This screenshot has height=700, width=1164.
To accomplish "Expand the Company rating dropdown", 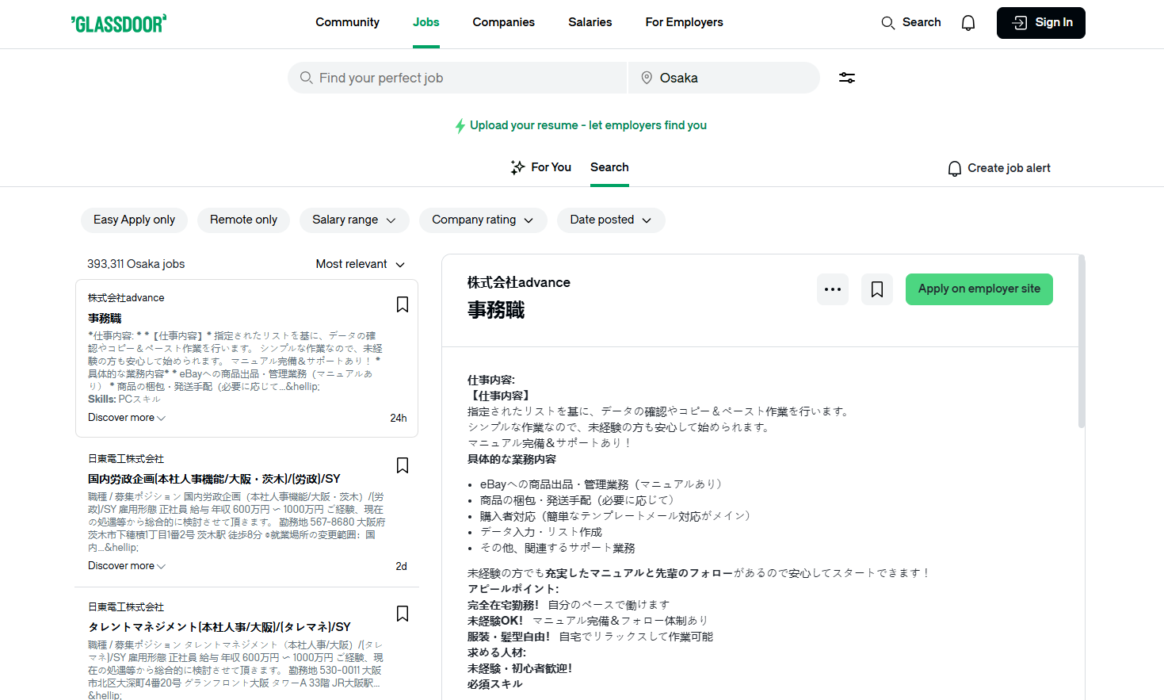I will pyautogui.click(x=483, y=220).
